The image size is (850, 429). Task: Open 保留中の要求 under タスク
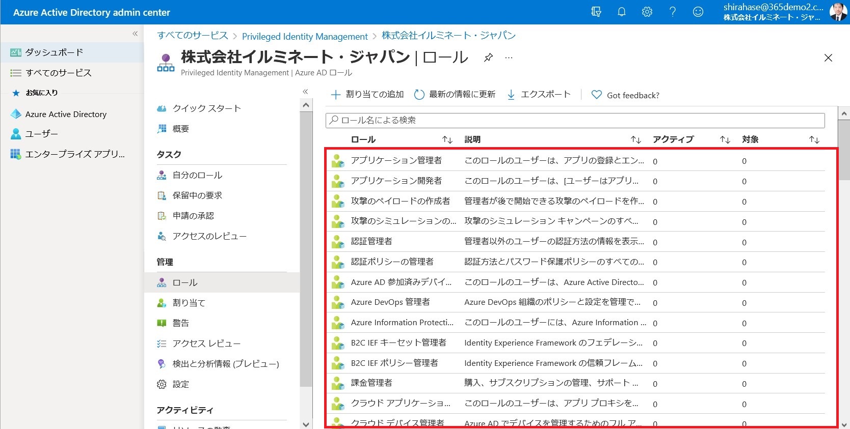point(222,195)
